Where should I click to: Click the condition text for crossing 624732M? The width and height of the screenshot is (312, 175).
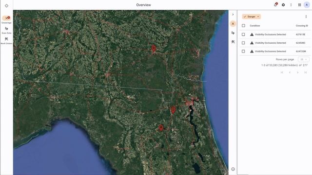(x=271, y=51)
